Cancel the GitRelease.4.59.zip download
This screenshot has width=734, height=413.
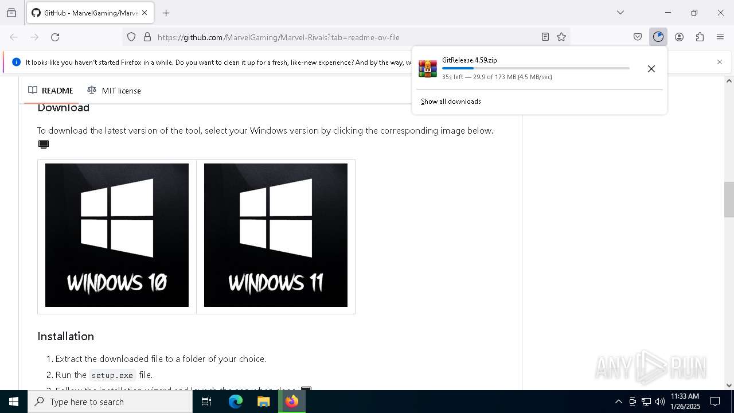point(651,69)
